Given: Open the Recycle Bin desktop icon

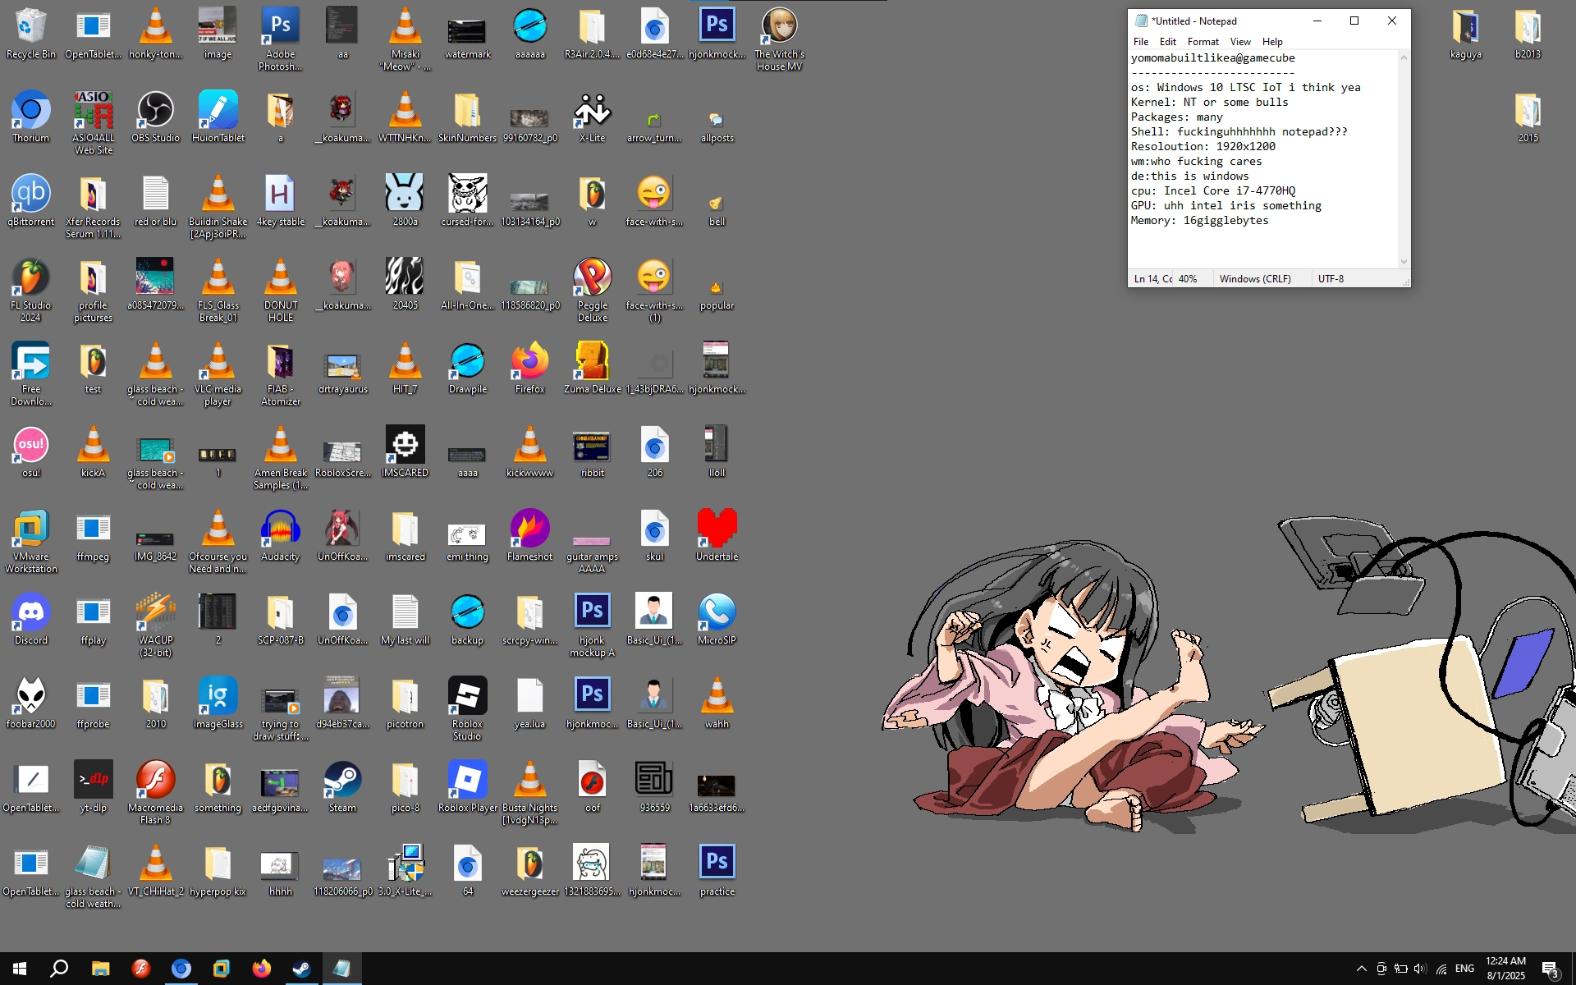Looking at the screenshot, I should pos(30,34).
